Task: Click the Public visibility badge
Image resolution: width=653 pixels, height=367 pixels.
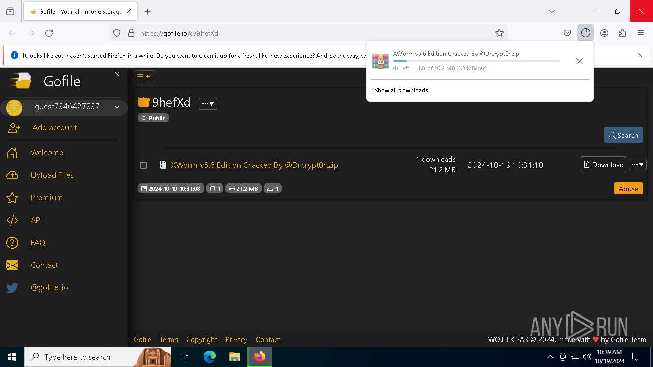Action: click(x=153, y=118)
